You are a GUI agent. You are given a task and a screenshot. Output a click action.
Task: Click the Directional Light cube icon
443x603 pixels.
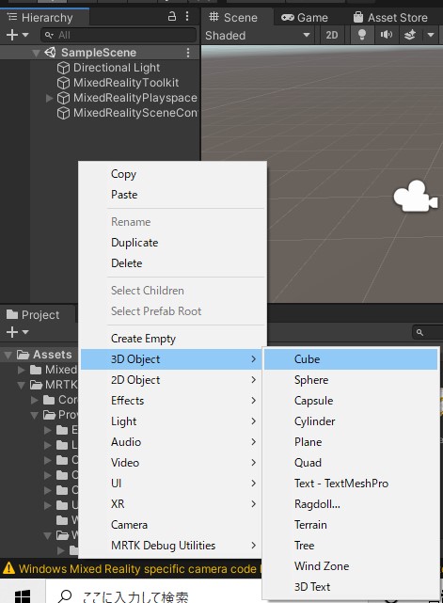(x=63, y=68)
